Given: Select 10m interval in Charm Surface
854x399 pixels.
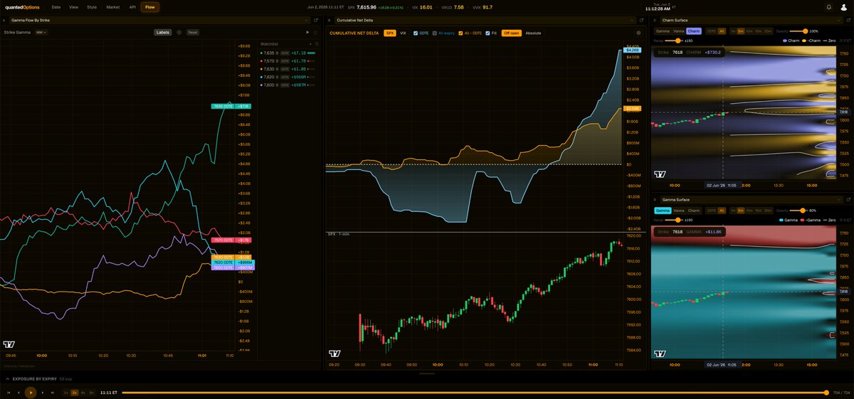Looking at the screenshot, I should (x=749, y=31).
